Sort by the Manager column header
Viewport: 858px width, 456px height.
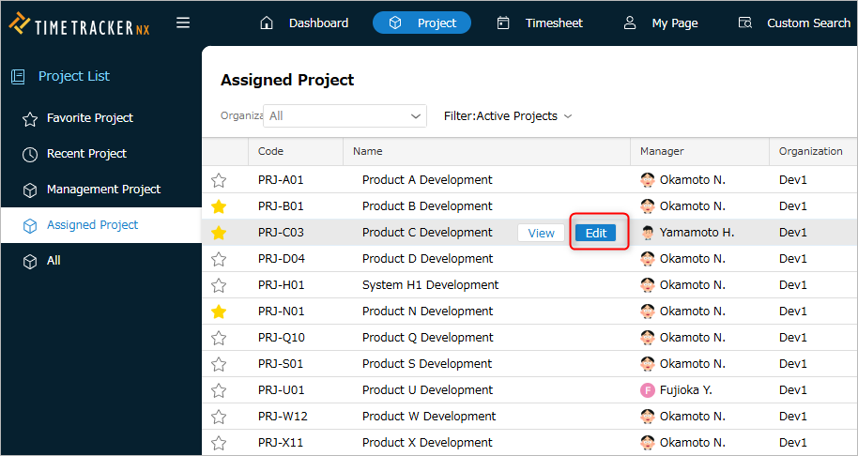tap(700, 151)
